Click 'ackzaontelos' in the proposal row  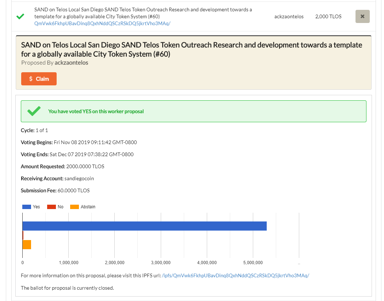[x=289, y=17]
